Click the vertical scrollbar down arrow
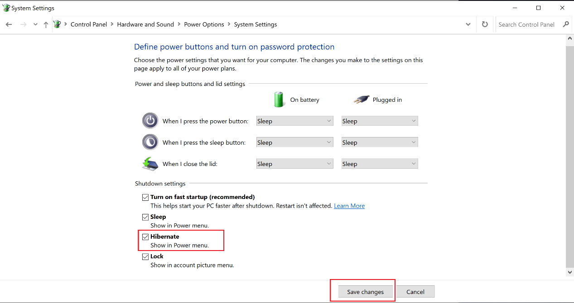 (x=570, y=272)
